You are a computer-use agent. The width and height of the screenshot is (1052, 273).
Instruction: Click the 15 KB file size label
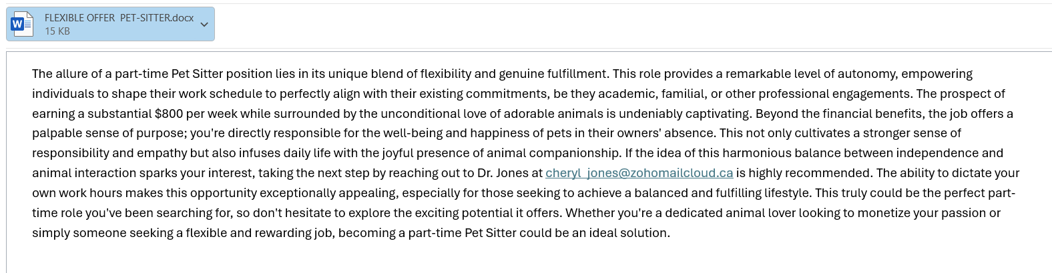coord(57,31)
